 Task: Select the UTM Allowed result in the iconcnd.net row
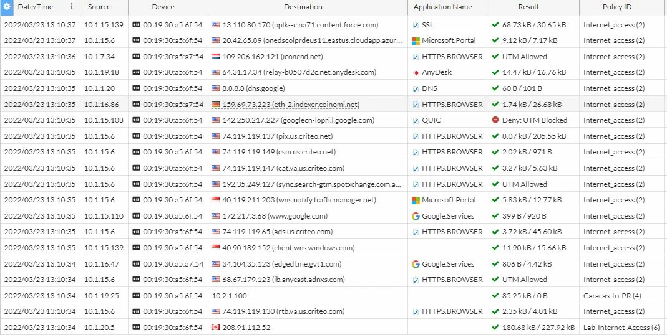click(525, 57)
